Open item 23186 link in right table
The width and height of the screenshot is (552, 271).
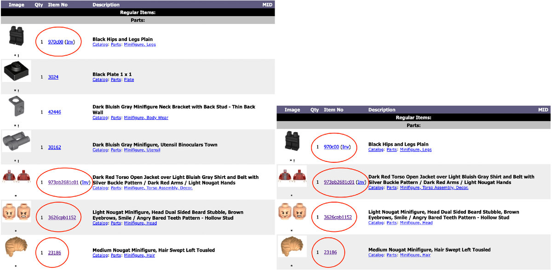[x=330, y=252]
